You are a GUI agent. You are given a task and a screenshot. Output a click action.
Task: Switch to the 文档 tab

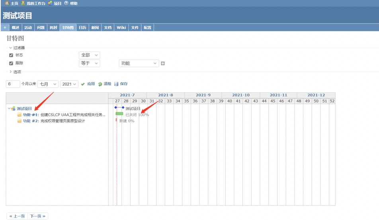(108, 27)
